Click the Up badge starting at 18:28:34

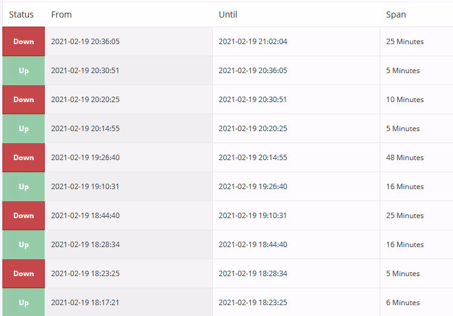[24, 245]
